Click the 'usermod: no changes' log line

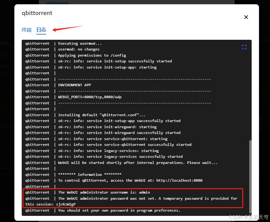[x=79, y=49]
